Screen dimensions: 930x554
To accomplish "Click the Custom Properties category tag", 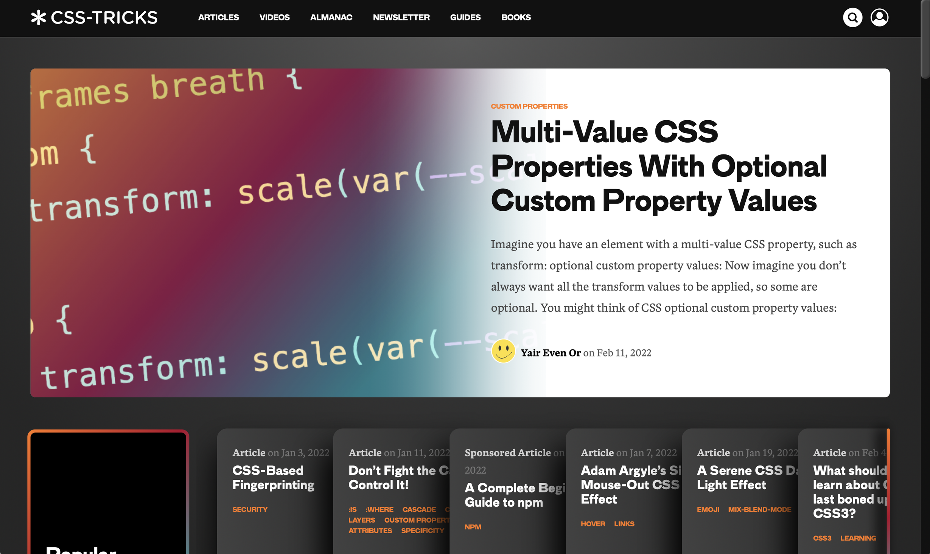I will pyautogui.click(x=529, y=106).
